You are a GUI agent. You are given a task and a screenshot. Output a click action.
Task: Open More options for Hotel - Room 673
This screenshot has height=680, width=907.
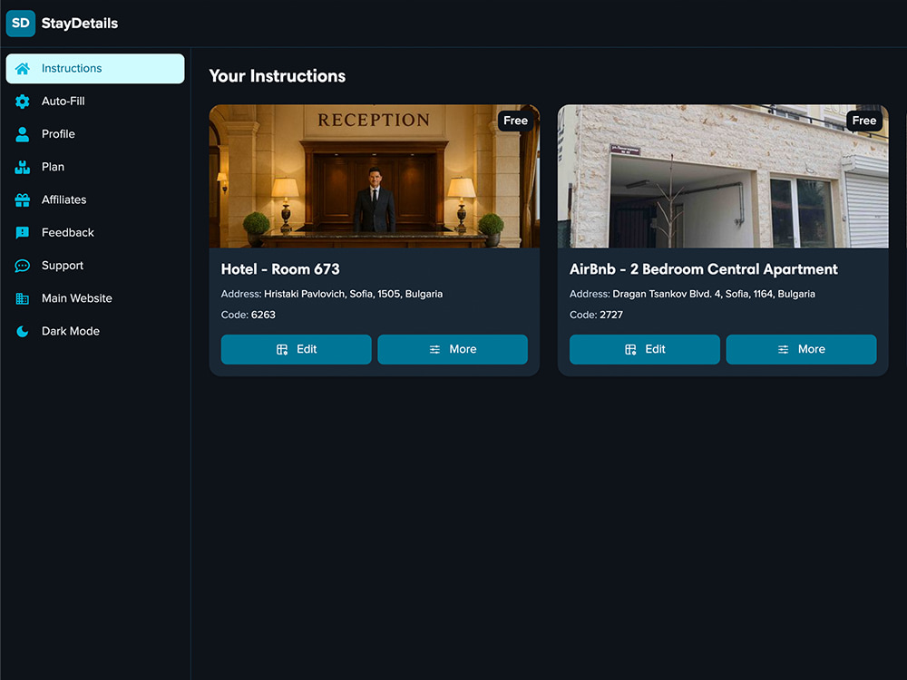click(x=453, y=349)
